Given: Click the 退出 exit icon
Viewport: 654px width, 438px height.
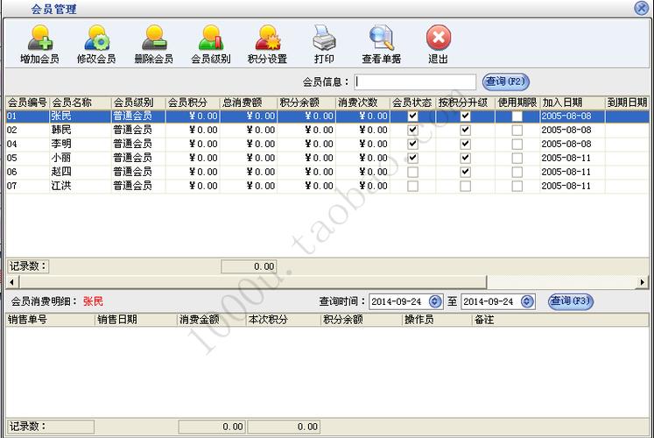Looking at the screenshot, I should [x=439, y=44].
